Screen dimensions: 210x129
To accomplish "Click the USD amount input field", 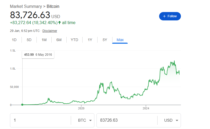I will [127, 120].
